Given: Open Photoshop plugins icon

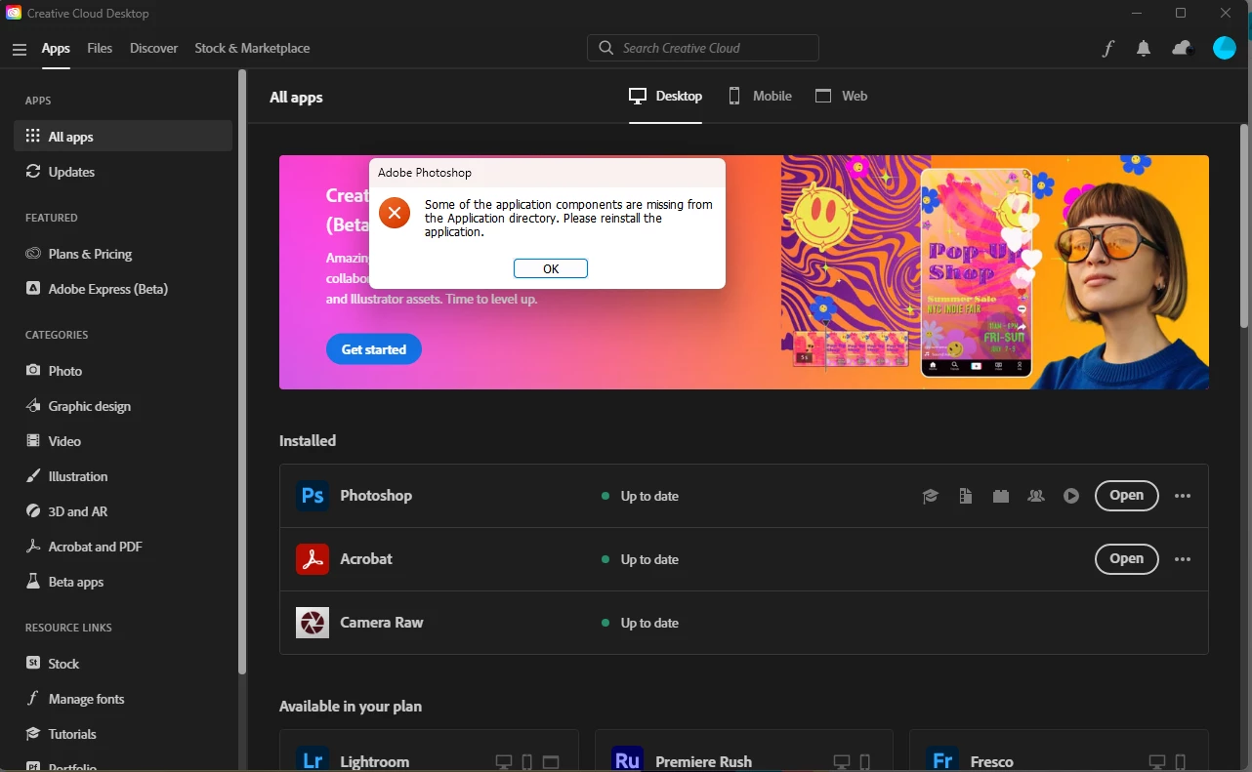Looking at the screenshot, I should click(x=1001, y=496).
